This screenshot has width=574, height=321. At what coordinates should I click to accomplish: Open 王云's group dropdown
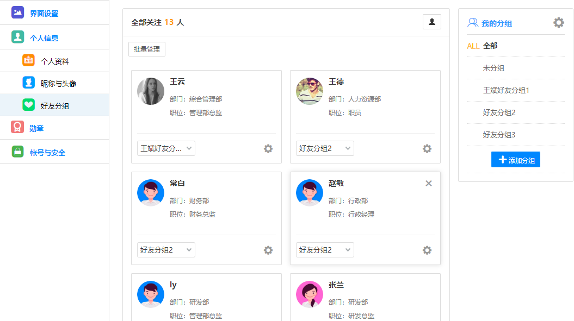pyautogui.click(x=166, y=148)
